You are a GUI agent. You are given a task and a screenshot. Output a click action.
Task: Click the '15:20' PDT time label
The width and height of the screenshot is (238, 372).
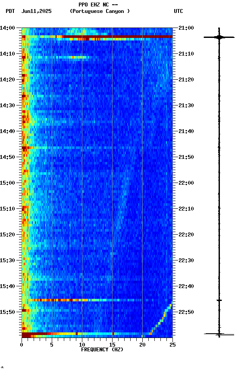[x=7, y=235]
